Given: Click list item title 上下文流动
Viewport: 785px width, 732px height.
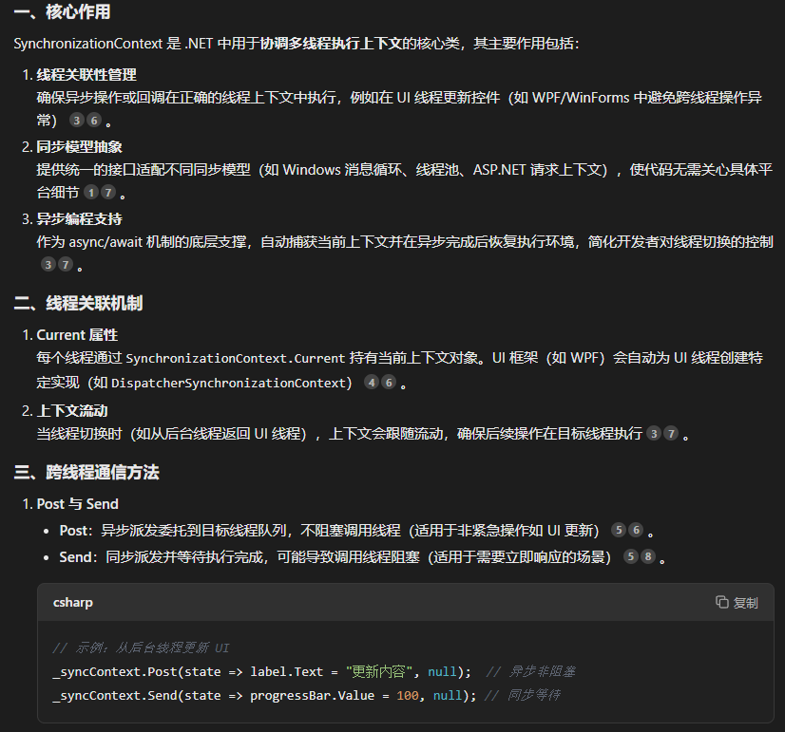Looking at the screenshot, I should pyautogui.click(x=72, y=411).
